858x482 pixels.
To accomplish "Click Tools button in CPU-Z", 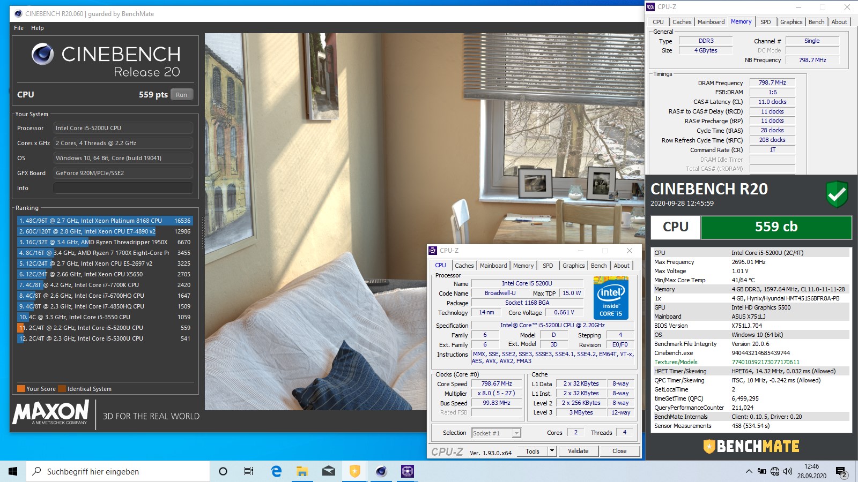I will coord(532,451).
